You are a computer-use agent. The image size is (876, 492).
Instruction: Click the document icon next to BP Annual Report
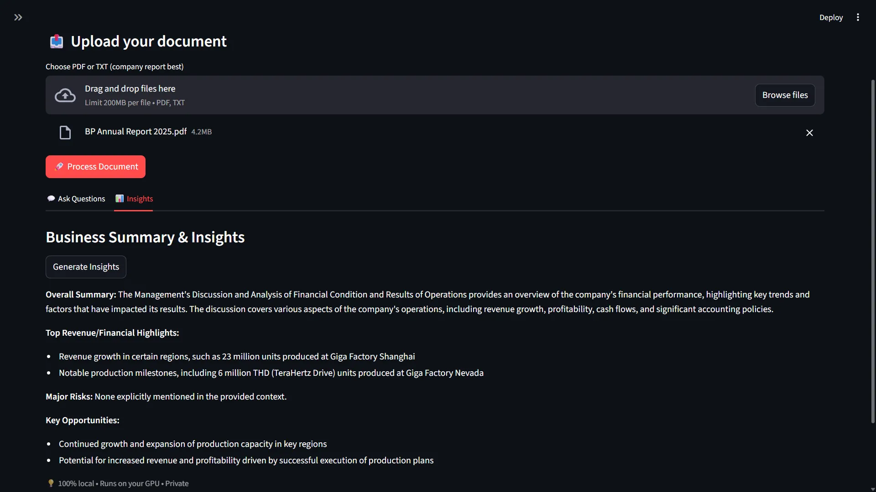[65, 132]
